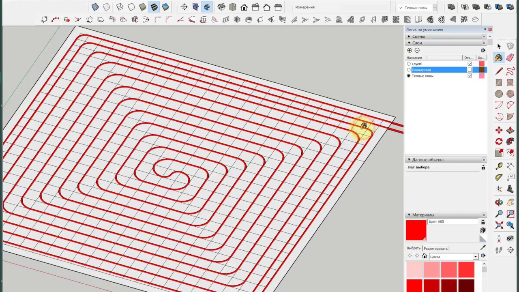Activate the Orbit camera tool

point(499,202)
